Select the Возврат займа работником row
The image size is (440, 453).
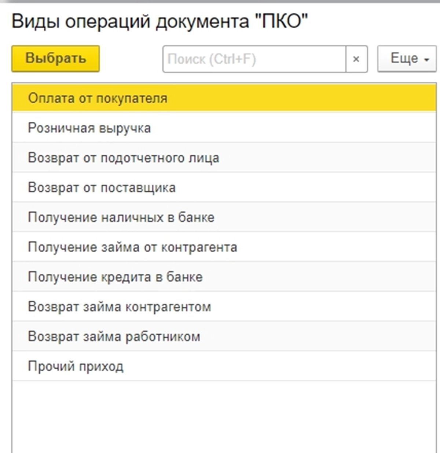[x=114, y=336]
